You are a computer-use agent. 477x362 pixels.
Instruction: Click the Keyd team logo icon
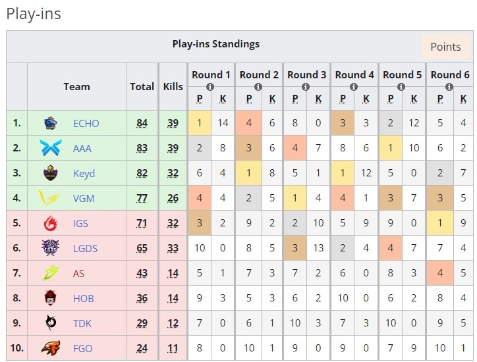click(x=51, y=173)
